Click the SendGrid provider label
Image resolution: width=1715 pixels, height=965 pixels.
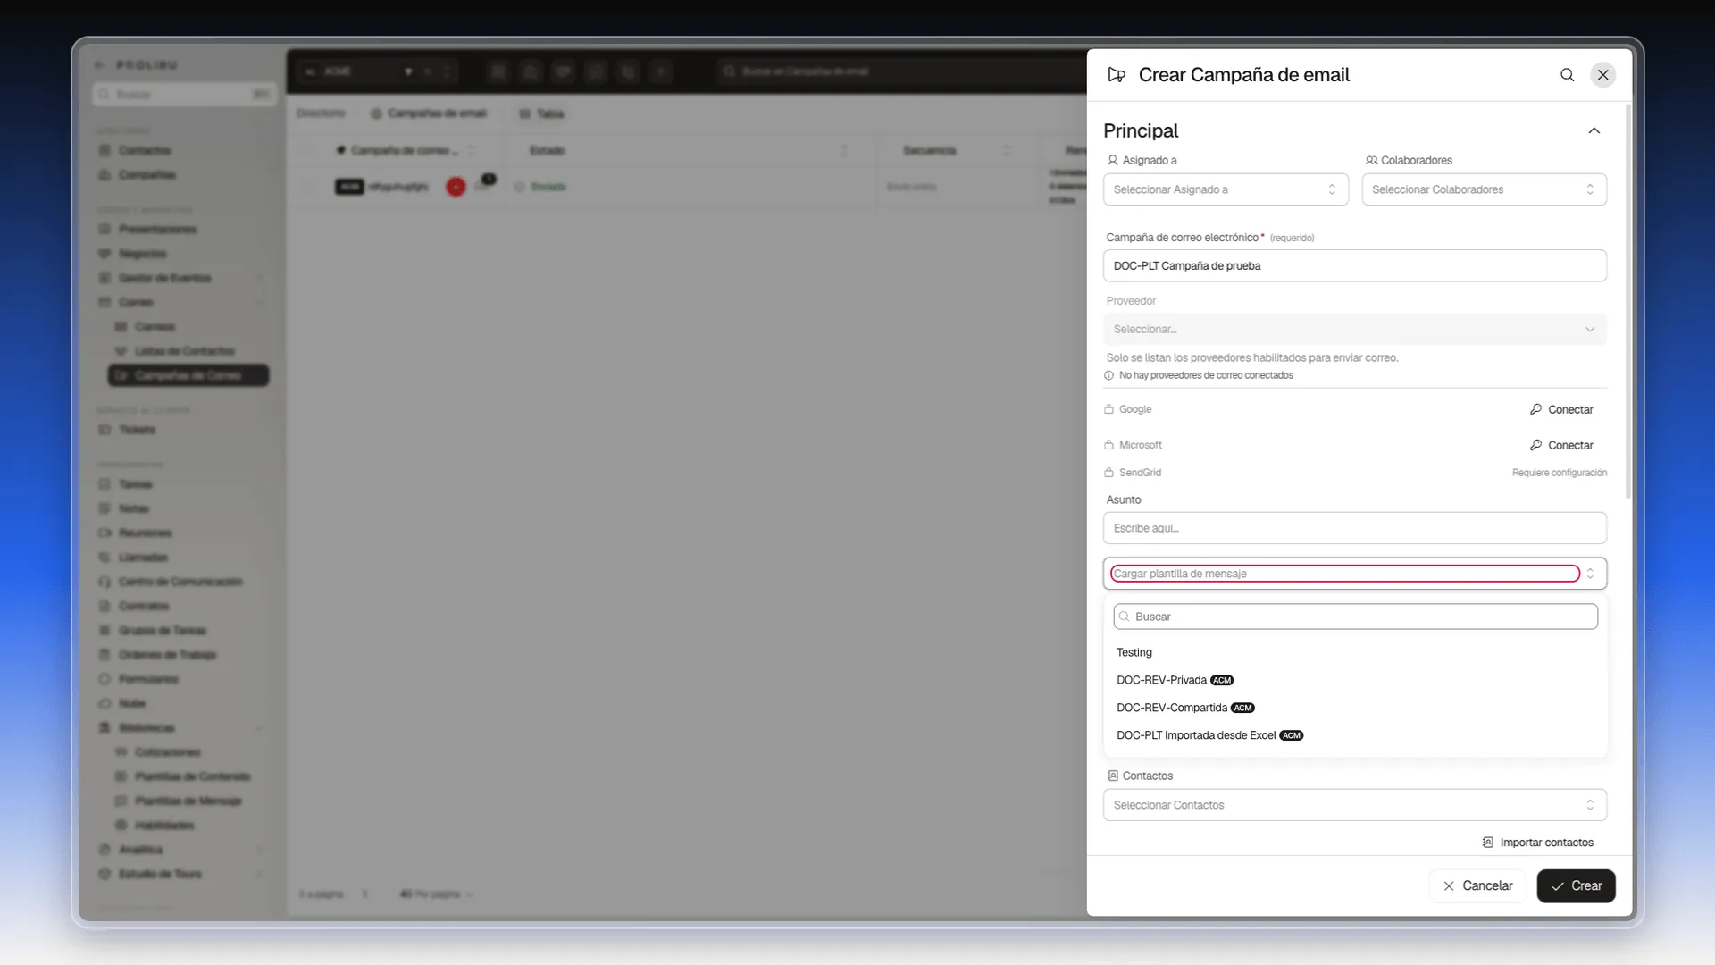pos(1140,473)
